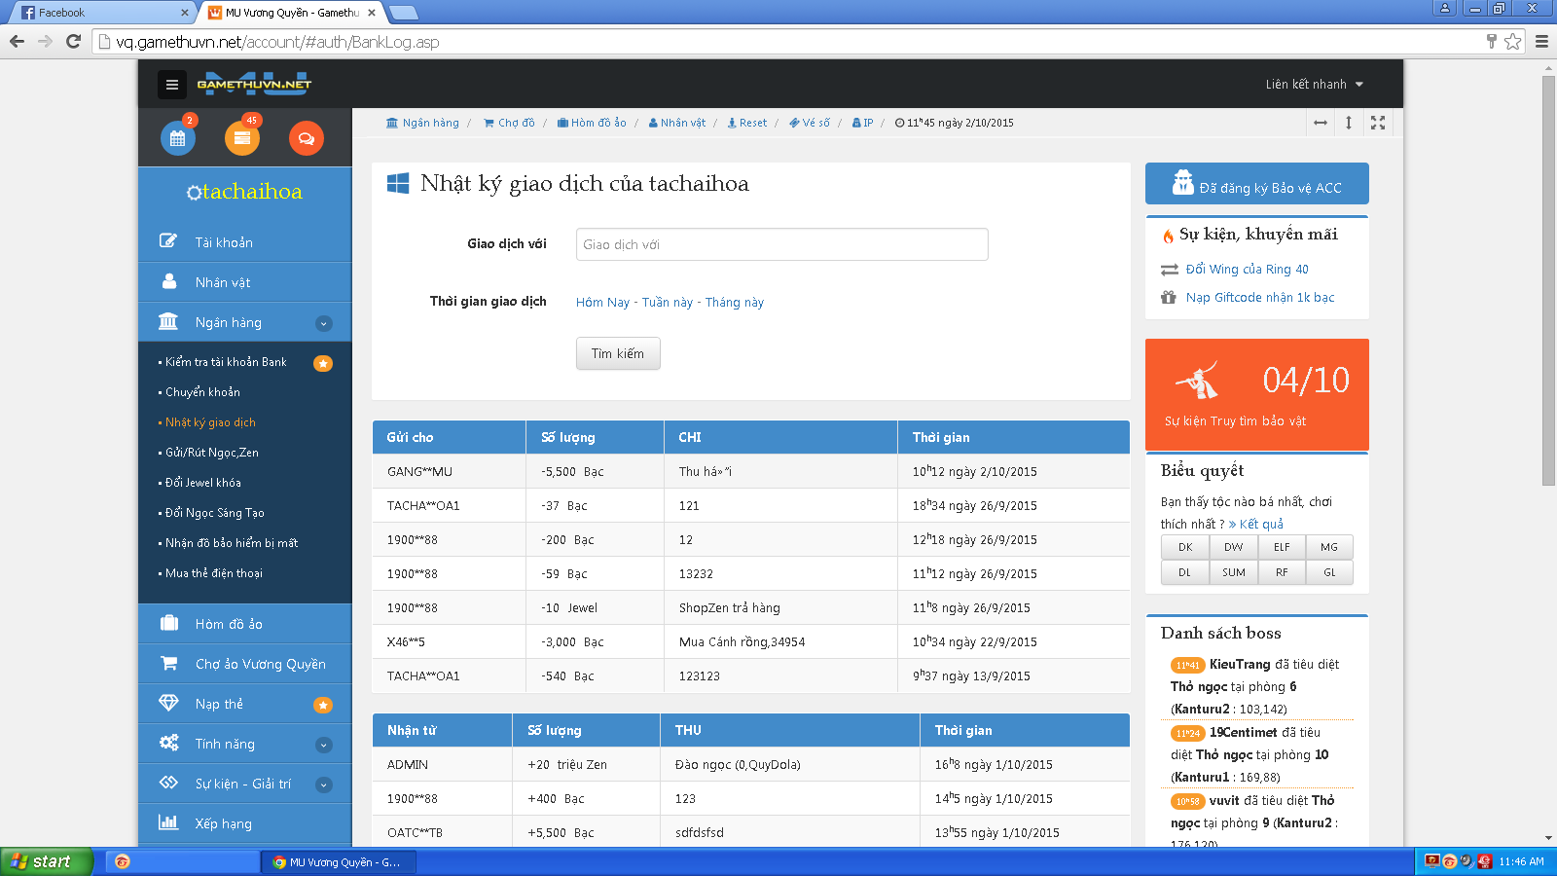Vote for the DK class option
Screen dimensions: 1557x876
click(1185, 547)
